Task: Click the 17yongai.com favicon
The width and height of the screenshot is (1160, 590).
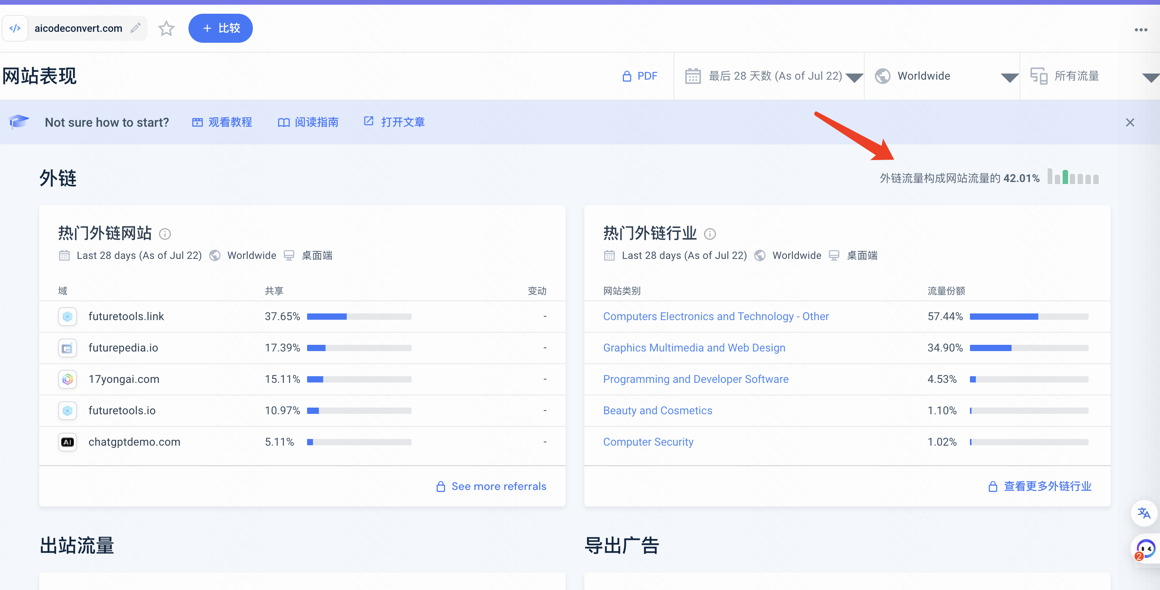Action: [x=68, y=380]
